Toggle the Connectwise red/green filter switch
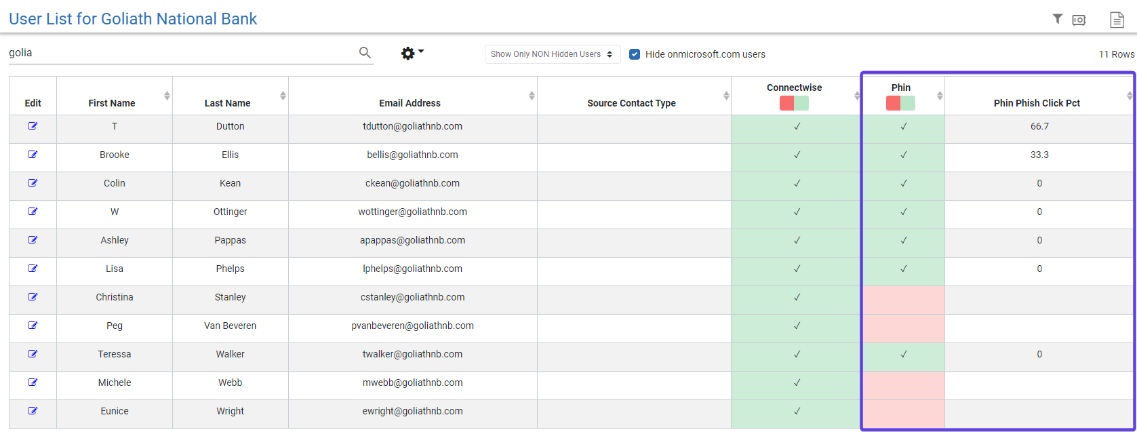The image size is (1137, 432). 794,103
